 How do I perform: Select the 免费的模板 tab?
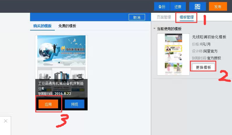(67, 26)
